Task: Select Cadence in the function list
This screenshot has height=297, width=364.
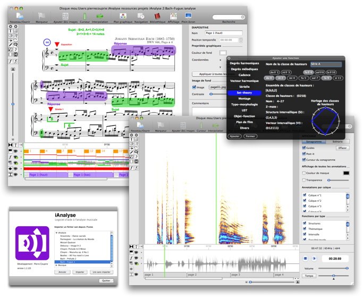Action: [x=244, y=75]
